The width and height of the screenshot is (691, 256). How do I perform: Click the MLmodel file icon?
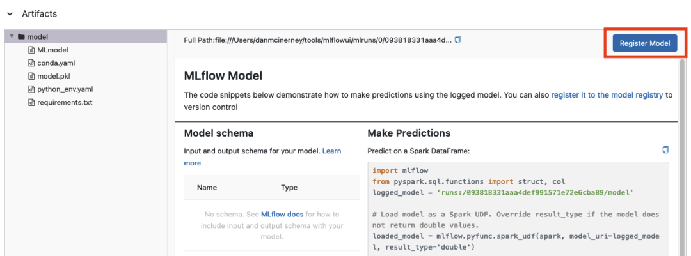coord(31,50)
